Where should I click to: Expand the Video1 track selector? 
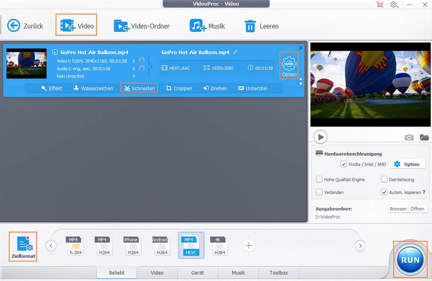click(x=134, y=61)
